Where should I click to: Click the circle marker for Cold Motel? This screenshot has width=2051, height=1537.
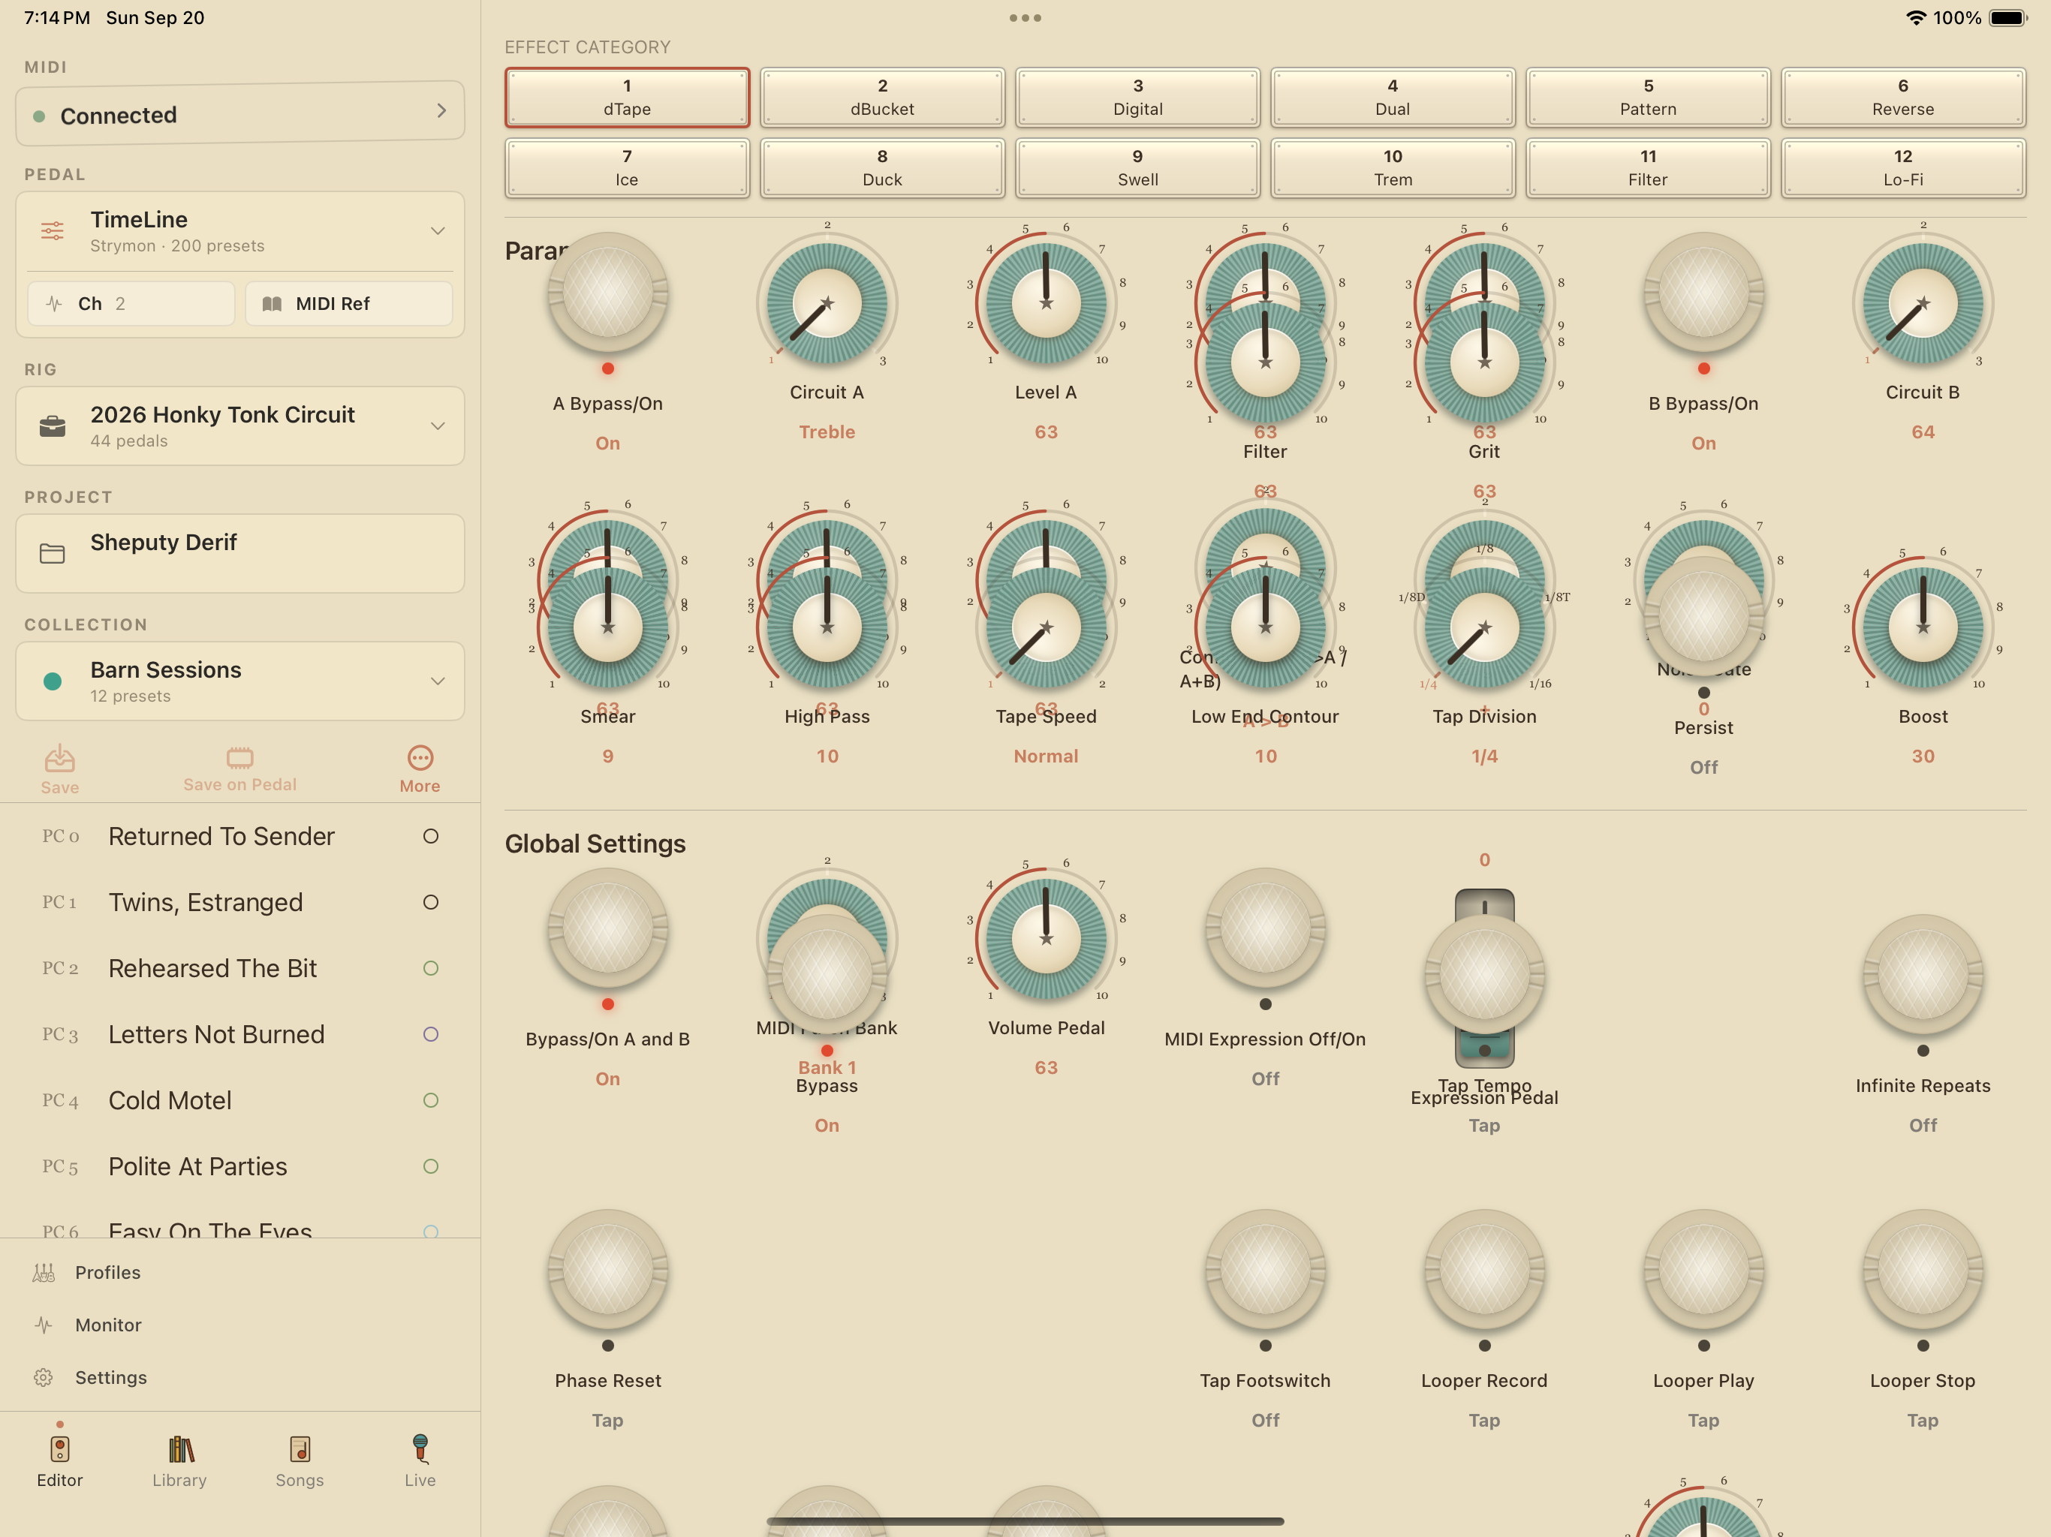click(x=430, y=1100)
